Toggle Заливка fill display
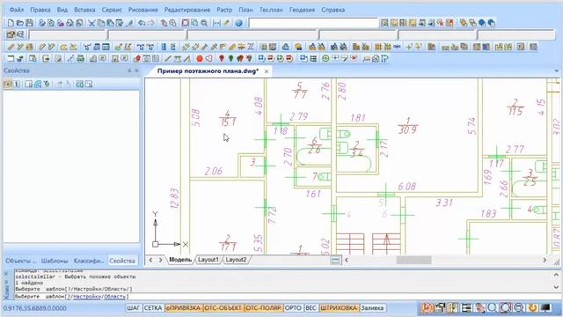 pos(372,308)
